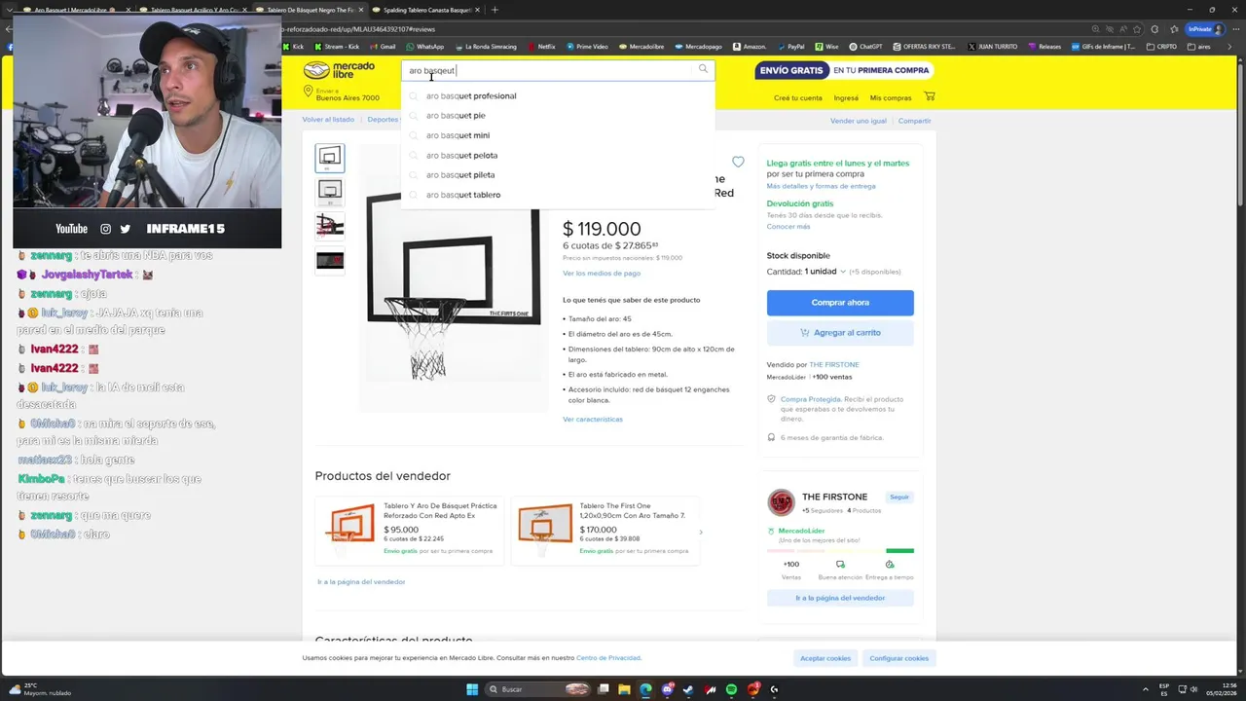The height and width of the screenshot is (701, 1246).
Task: Switch to the 'Tablero Basquet Acrilico' tab
Action: pos(193,10)
